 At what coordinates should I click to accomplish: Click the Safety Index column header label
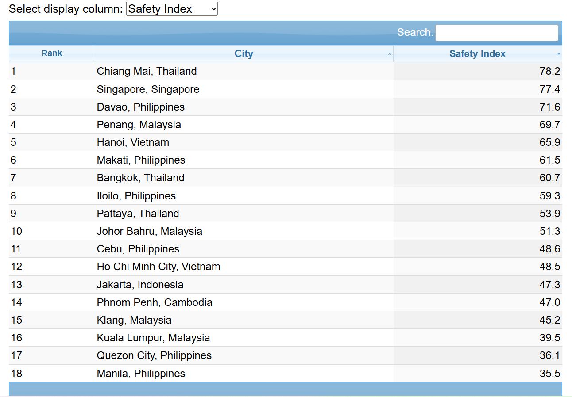pos(477,54)
